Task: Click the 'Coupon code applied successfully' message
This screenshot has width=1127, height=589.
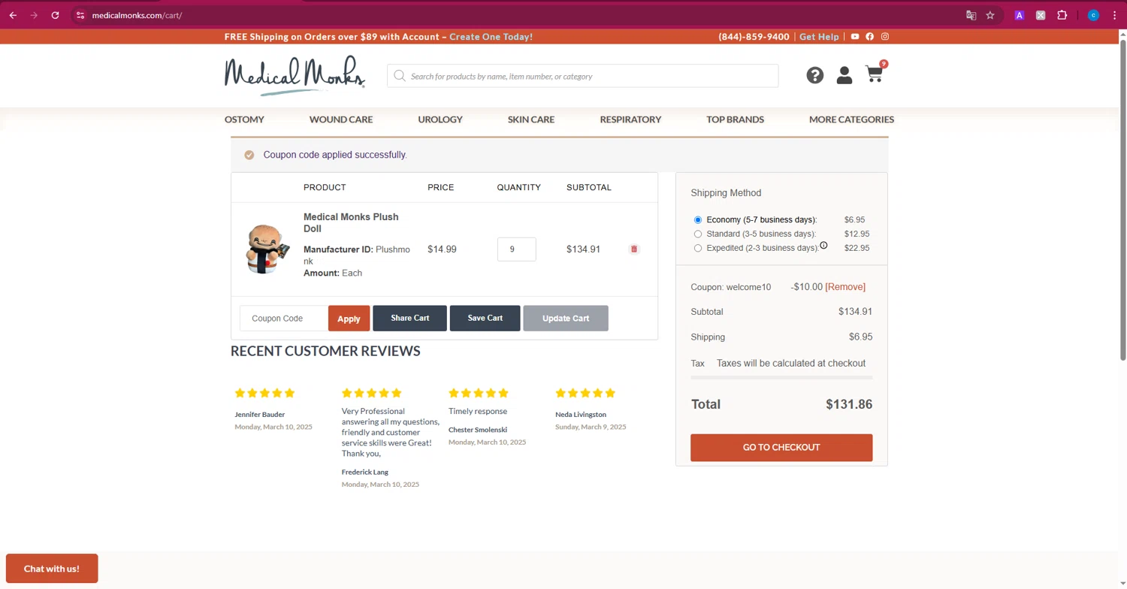Action: click(x=335, y=155)
